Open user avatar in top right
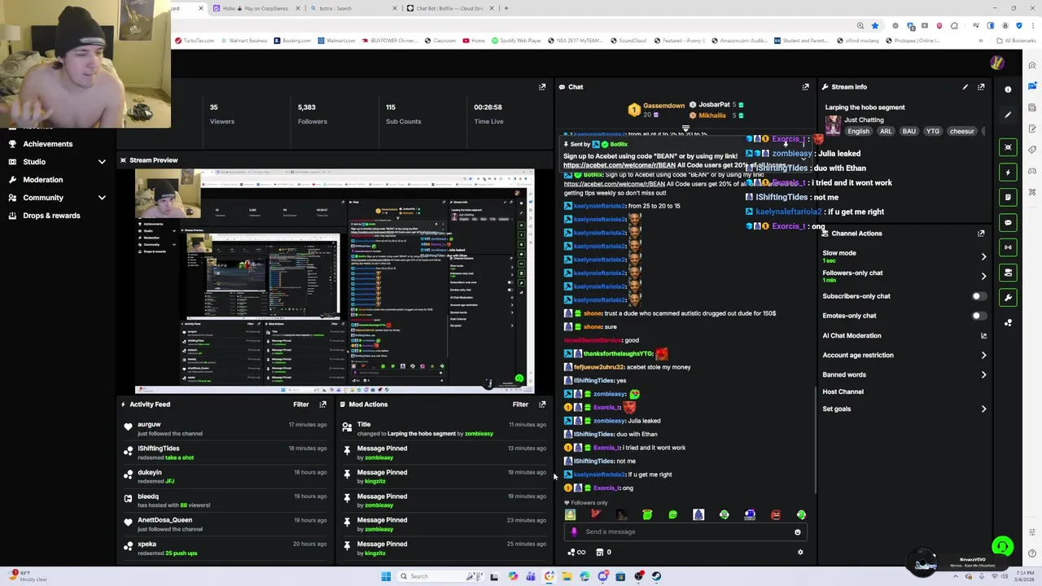 pyautogui.click(x=996, y=63)
